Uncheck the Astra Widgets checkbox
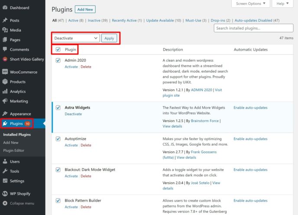 pos(58,108)
